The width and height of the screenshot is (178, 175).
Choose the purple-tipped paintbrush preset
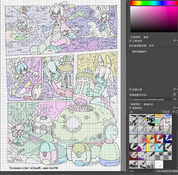tap(150, 130)
